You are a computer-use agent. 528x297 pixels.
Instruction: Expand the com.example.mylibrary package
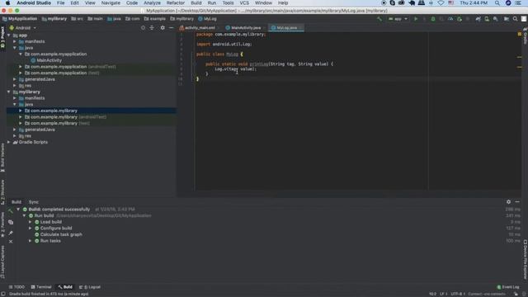pyautogui.click(x=21, y=111)
